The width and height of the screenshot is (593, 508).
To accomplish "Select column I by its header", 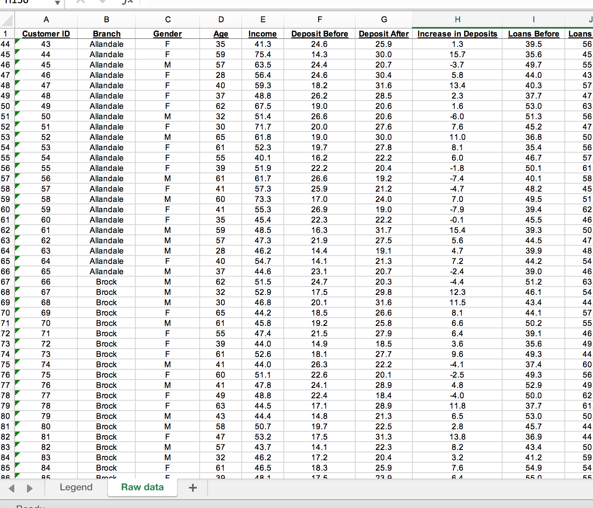I will (533, 19).
